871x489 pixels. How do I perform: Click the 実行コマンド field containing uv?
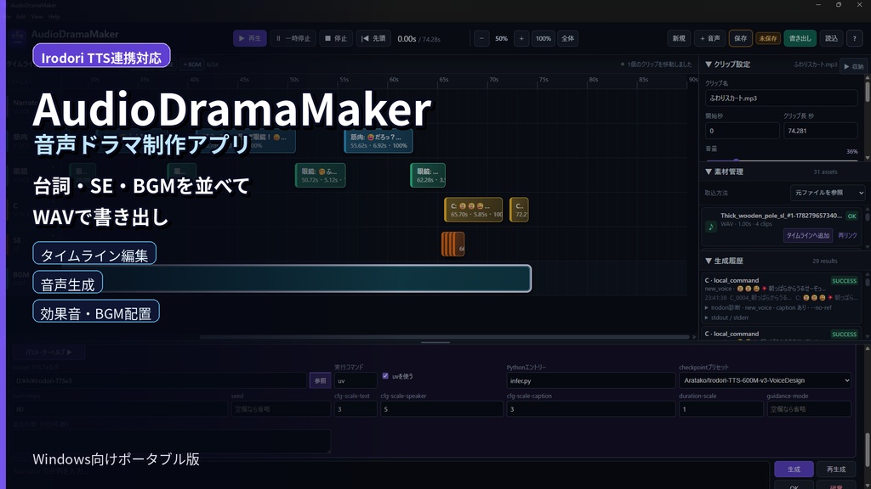click(356, 380)
